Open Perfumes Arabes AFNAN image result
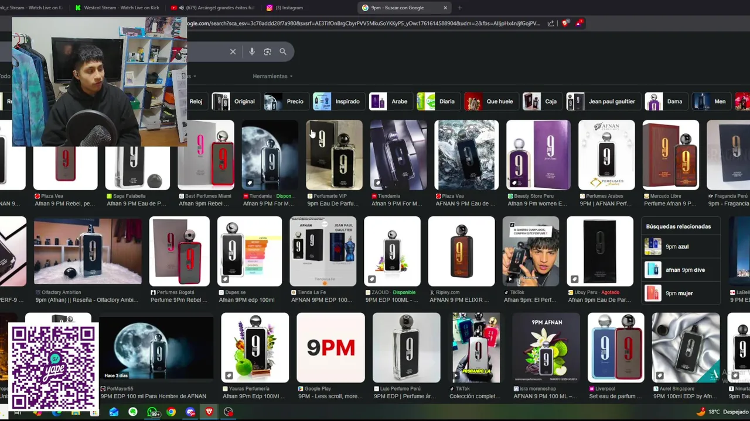This screenshot has width=750, height=421. pos(606,155)
